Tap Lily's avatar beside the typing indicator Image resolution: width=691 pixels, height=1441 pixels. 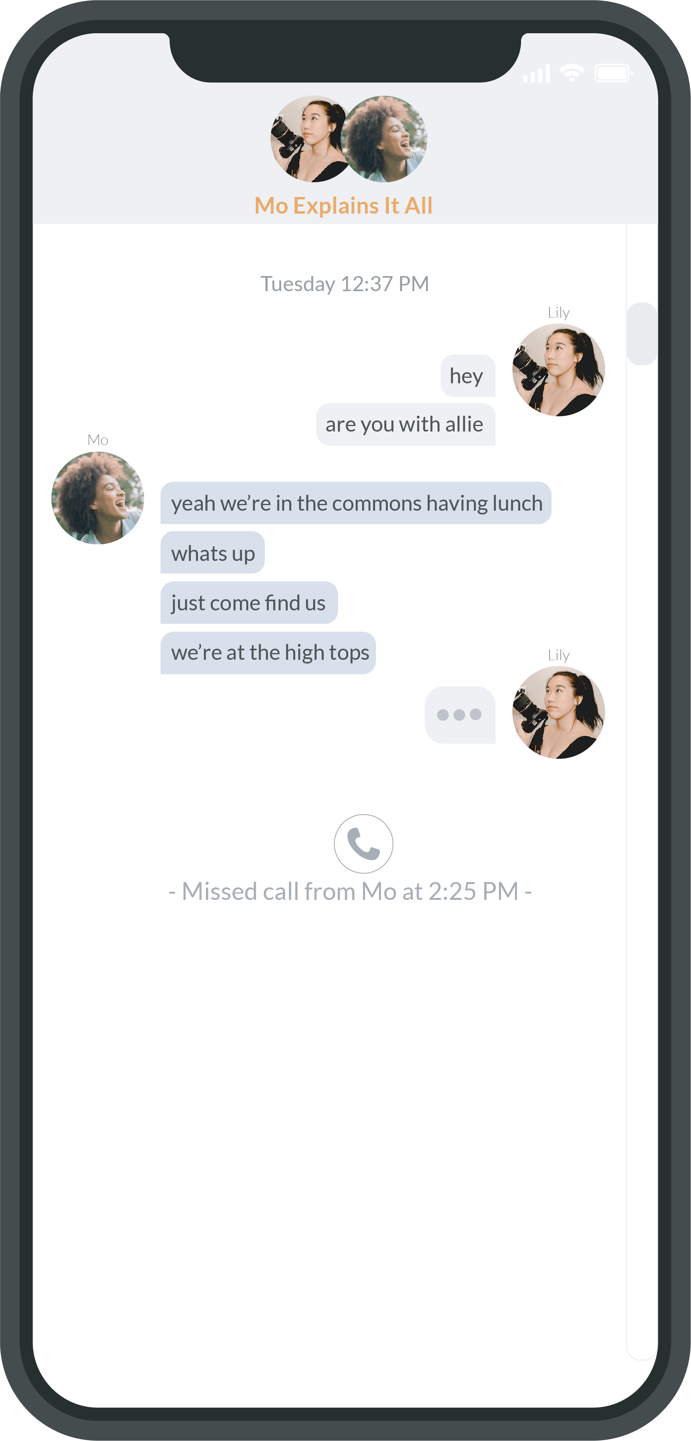pos(558,712)
